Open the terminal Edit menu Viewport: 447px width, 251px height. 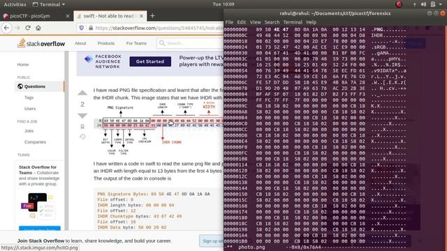(x=241, y=22)
